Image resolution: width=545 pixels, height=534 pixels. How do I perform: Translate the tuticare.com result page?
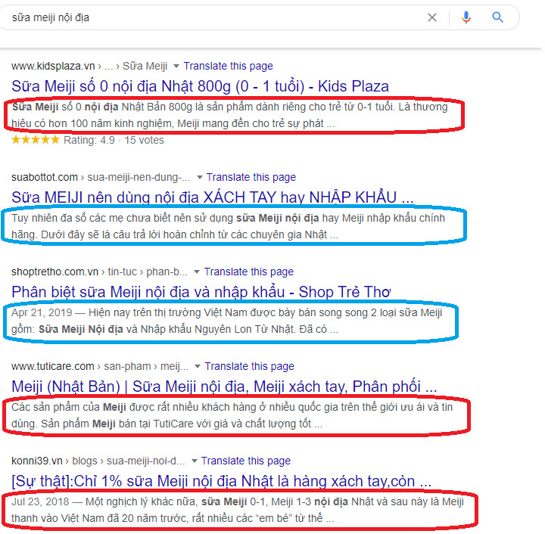[249, 366]
